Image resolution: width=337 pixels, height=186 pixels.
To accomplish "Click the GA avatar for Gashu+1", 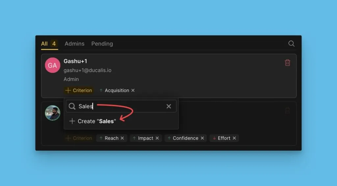I will click(x=52, y=65).
